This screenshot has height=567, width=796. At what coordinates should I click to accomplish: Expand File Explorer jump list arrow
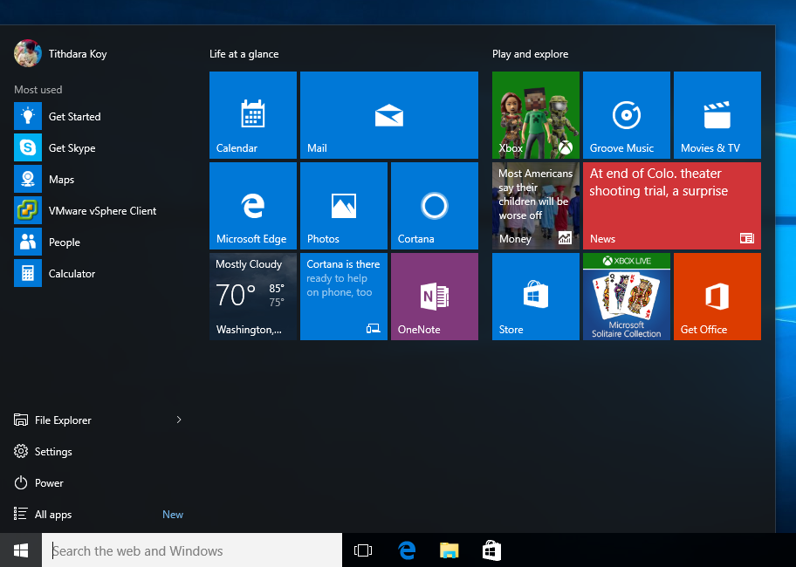pos(179,420)
